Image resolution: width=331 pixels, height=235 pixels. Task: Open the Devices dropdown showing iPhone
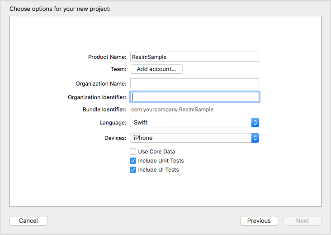pyautogui.click(x=191, y=138)
